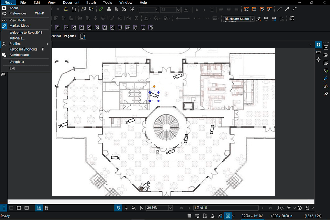Viewport: 330px width, 220px height.
Task: Open the zoom percentage dropdown
Action: click(170, 208)
